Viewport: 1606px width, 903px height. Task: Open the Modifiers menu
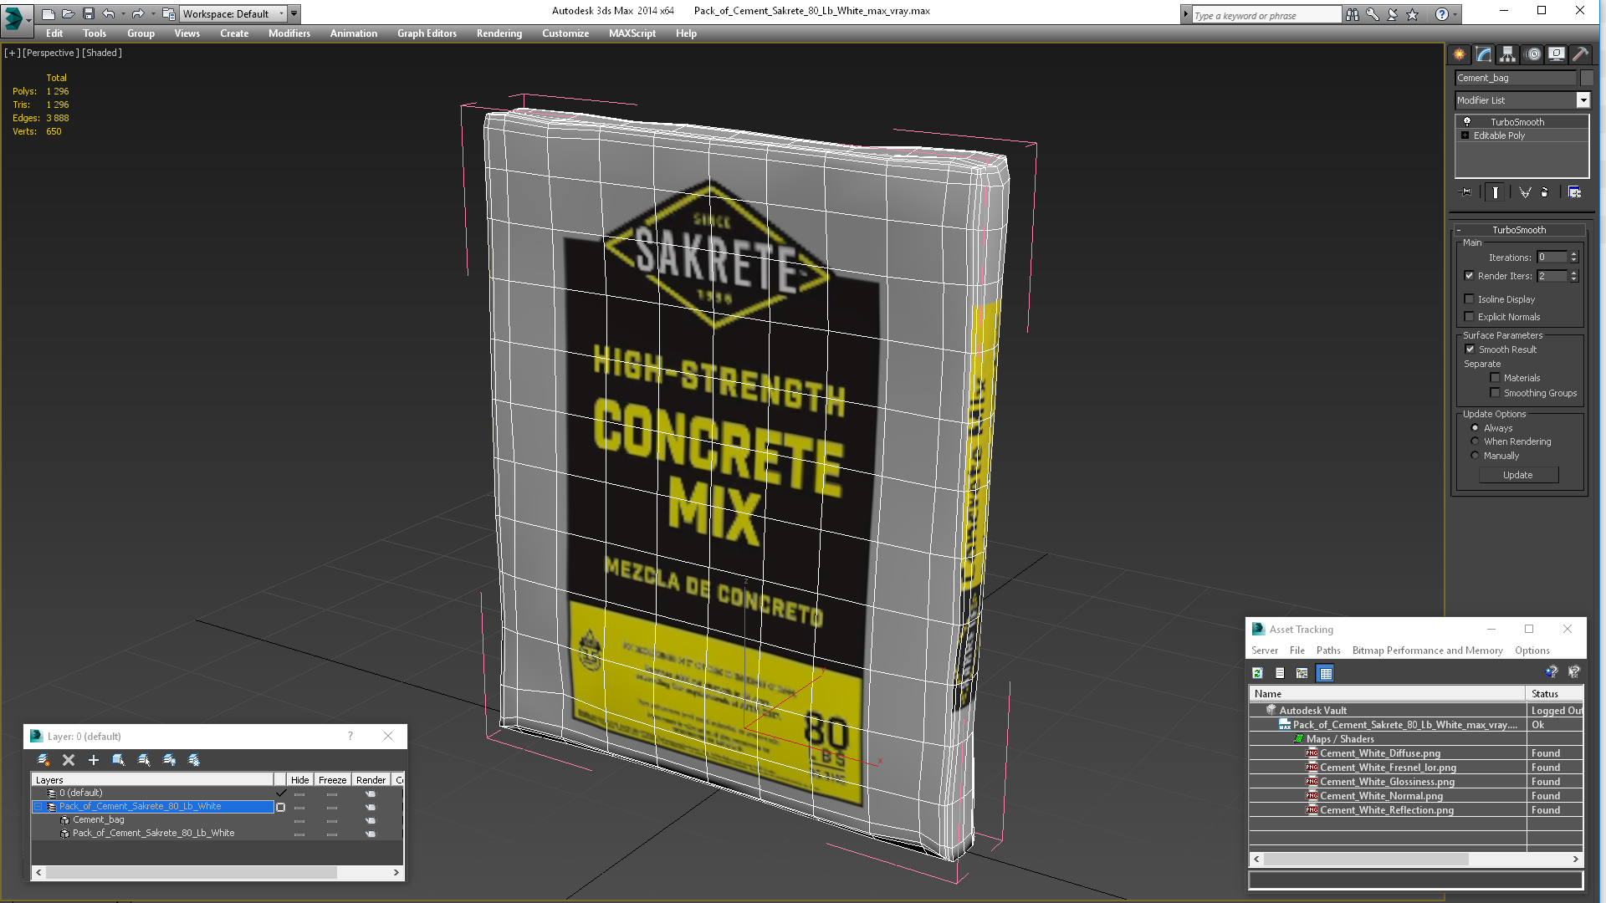coord(289,33)
